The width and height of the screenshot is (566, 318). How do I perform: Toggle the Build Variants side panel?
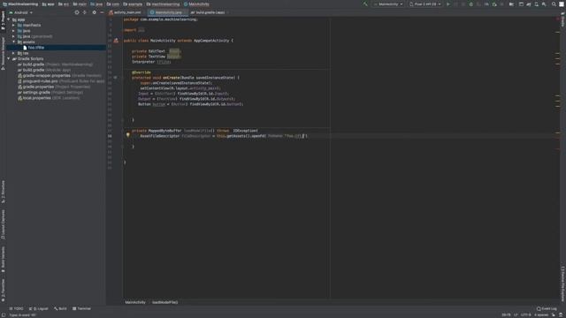[x=3, y=259]
